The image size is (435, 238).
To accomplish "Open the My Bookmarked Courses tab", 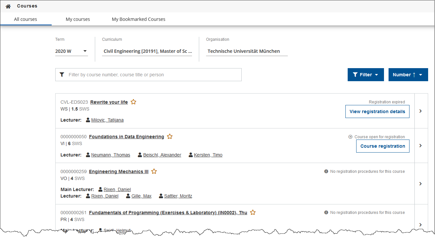I will (138, 19).
